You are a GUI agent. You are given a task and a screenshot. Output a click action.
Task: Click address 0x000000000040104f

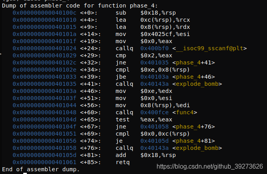pos(45,127)
